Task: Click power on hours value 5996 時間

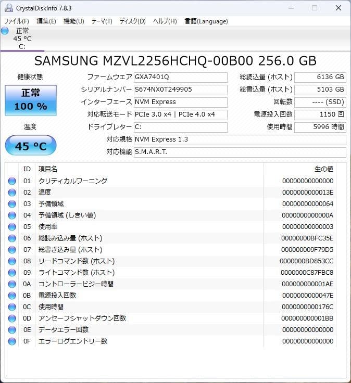Action: 320,127
